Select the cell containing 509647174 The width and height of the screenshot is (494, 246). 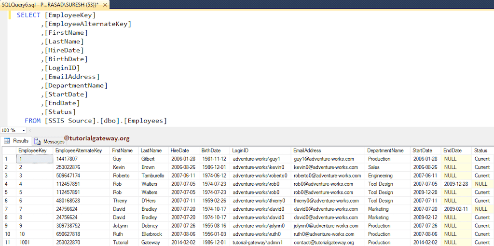coord(82,176)
